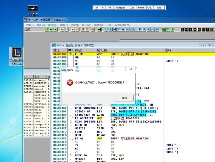Open Source window with S button
Image resolution: width=215 pixels, height=162 pixels.
click(157, 30)
